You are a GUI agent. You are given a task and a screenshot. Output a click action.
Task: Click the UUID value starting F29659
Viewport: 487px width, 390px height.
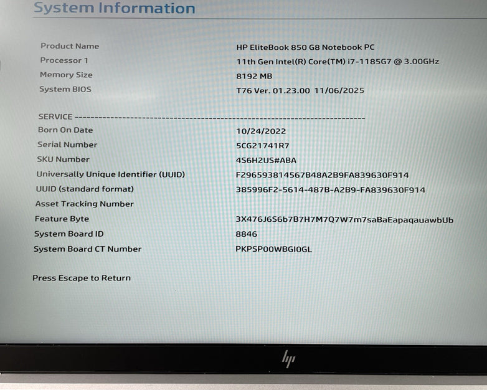322,175
